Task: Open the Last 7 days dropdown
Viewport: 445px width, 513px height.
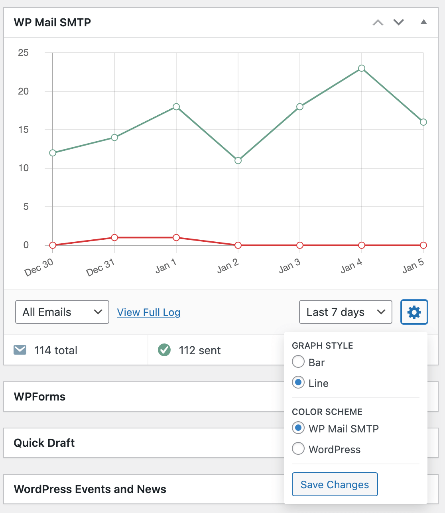Action: coord(346,312)
